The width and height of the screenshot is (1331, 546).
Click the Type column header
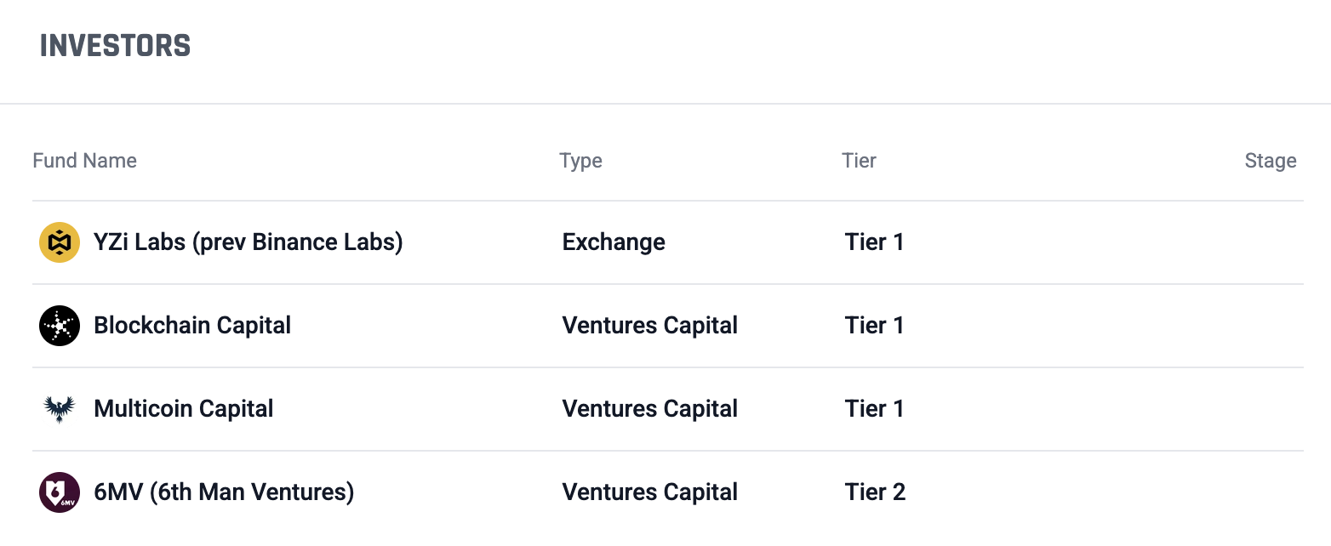580,161
